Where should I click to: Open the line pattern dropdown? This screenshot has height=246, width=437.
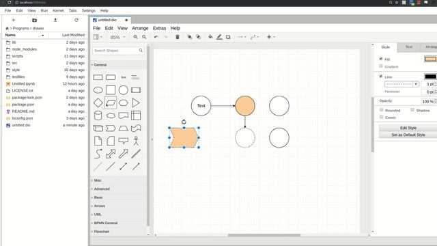pos(401,84)
